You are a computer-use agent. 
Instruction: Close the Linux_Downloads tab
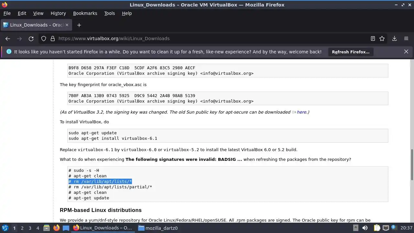[x=67, y=25]
